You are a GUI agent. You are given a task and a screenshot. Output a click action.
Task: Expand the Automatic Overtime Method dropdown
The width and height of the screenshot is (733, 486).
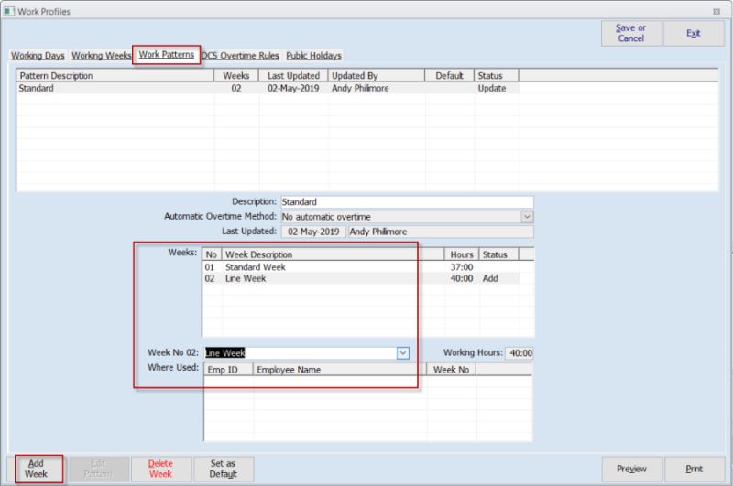pos(527,217)
